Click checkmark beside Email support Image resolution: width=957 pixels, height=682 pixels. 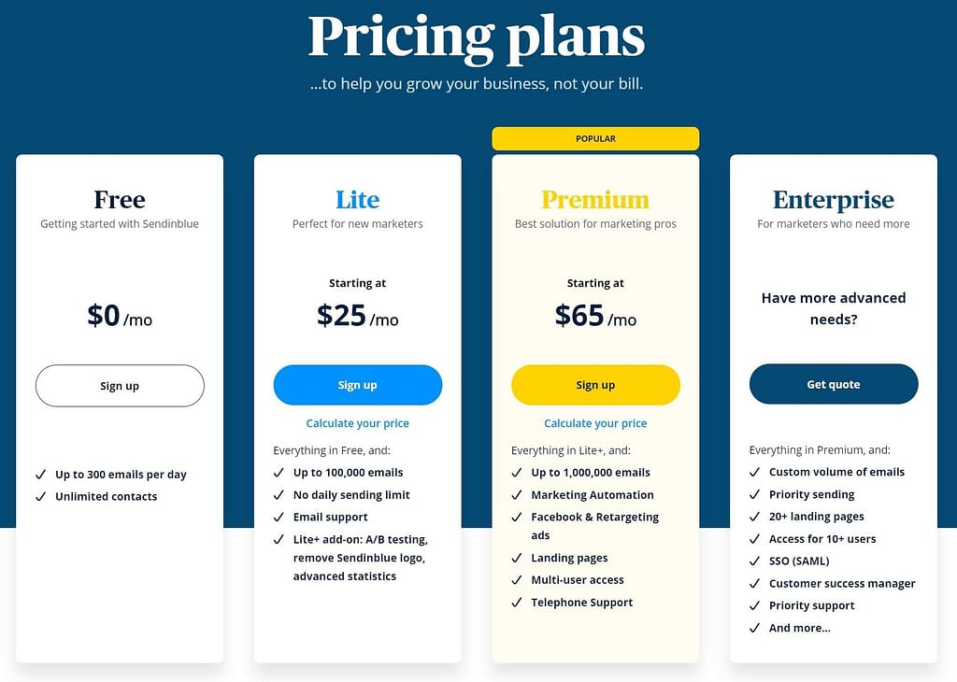(279, 518)
